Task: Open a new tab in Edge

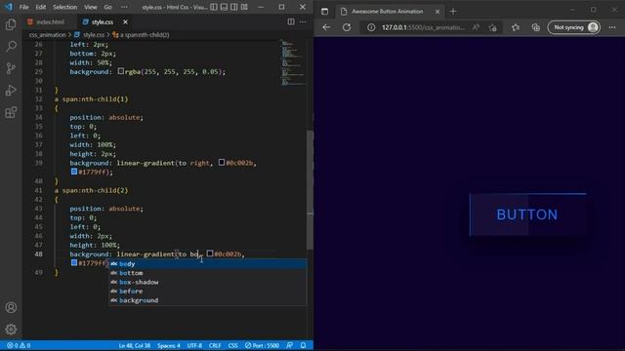Action: coord(453,12)
